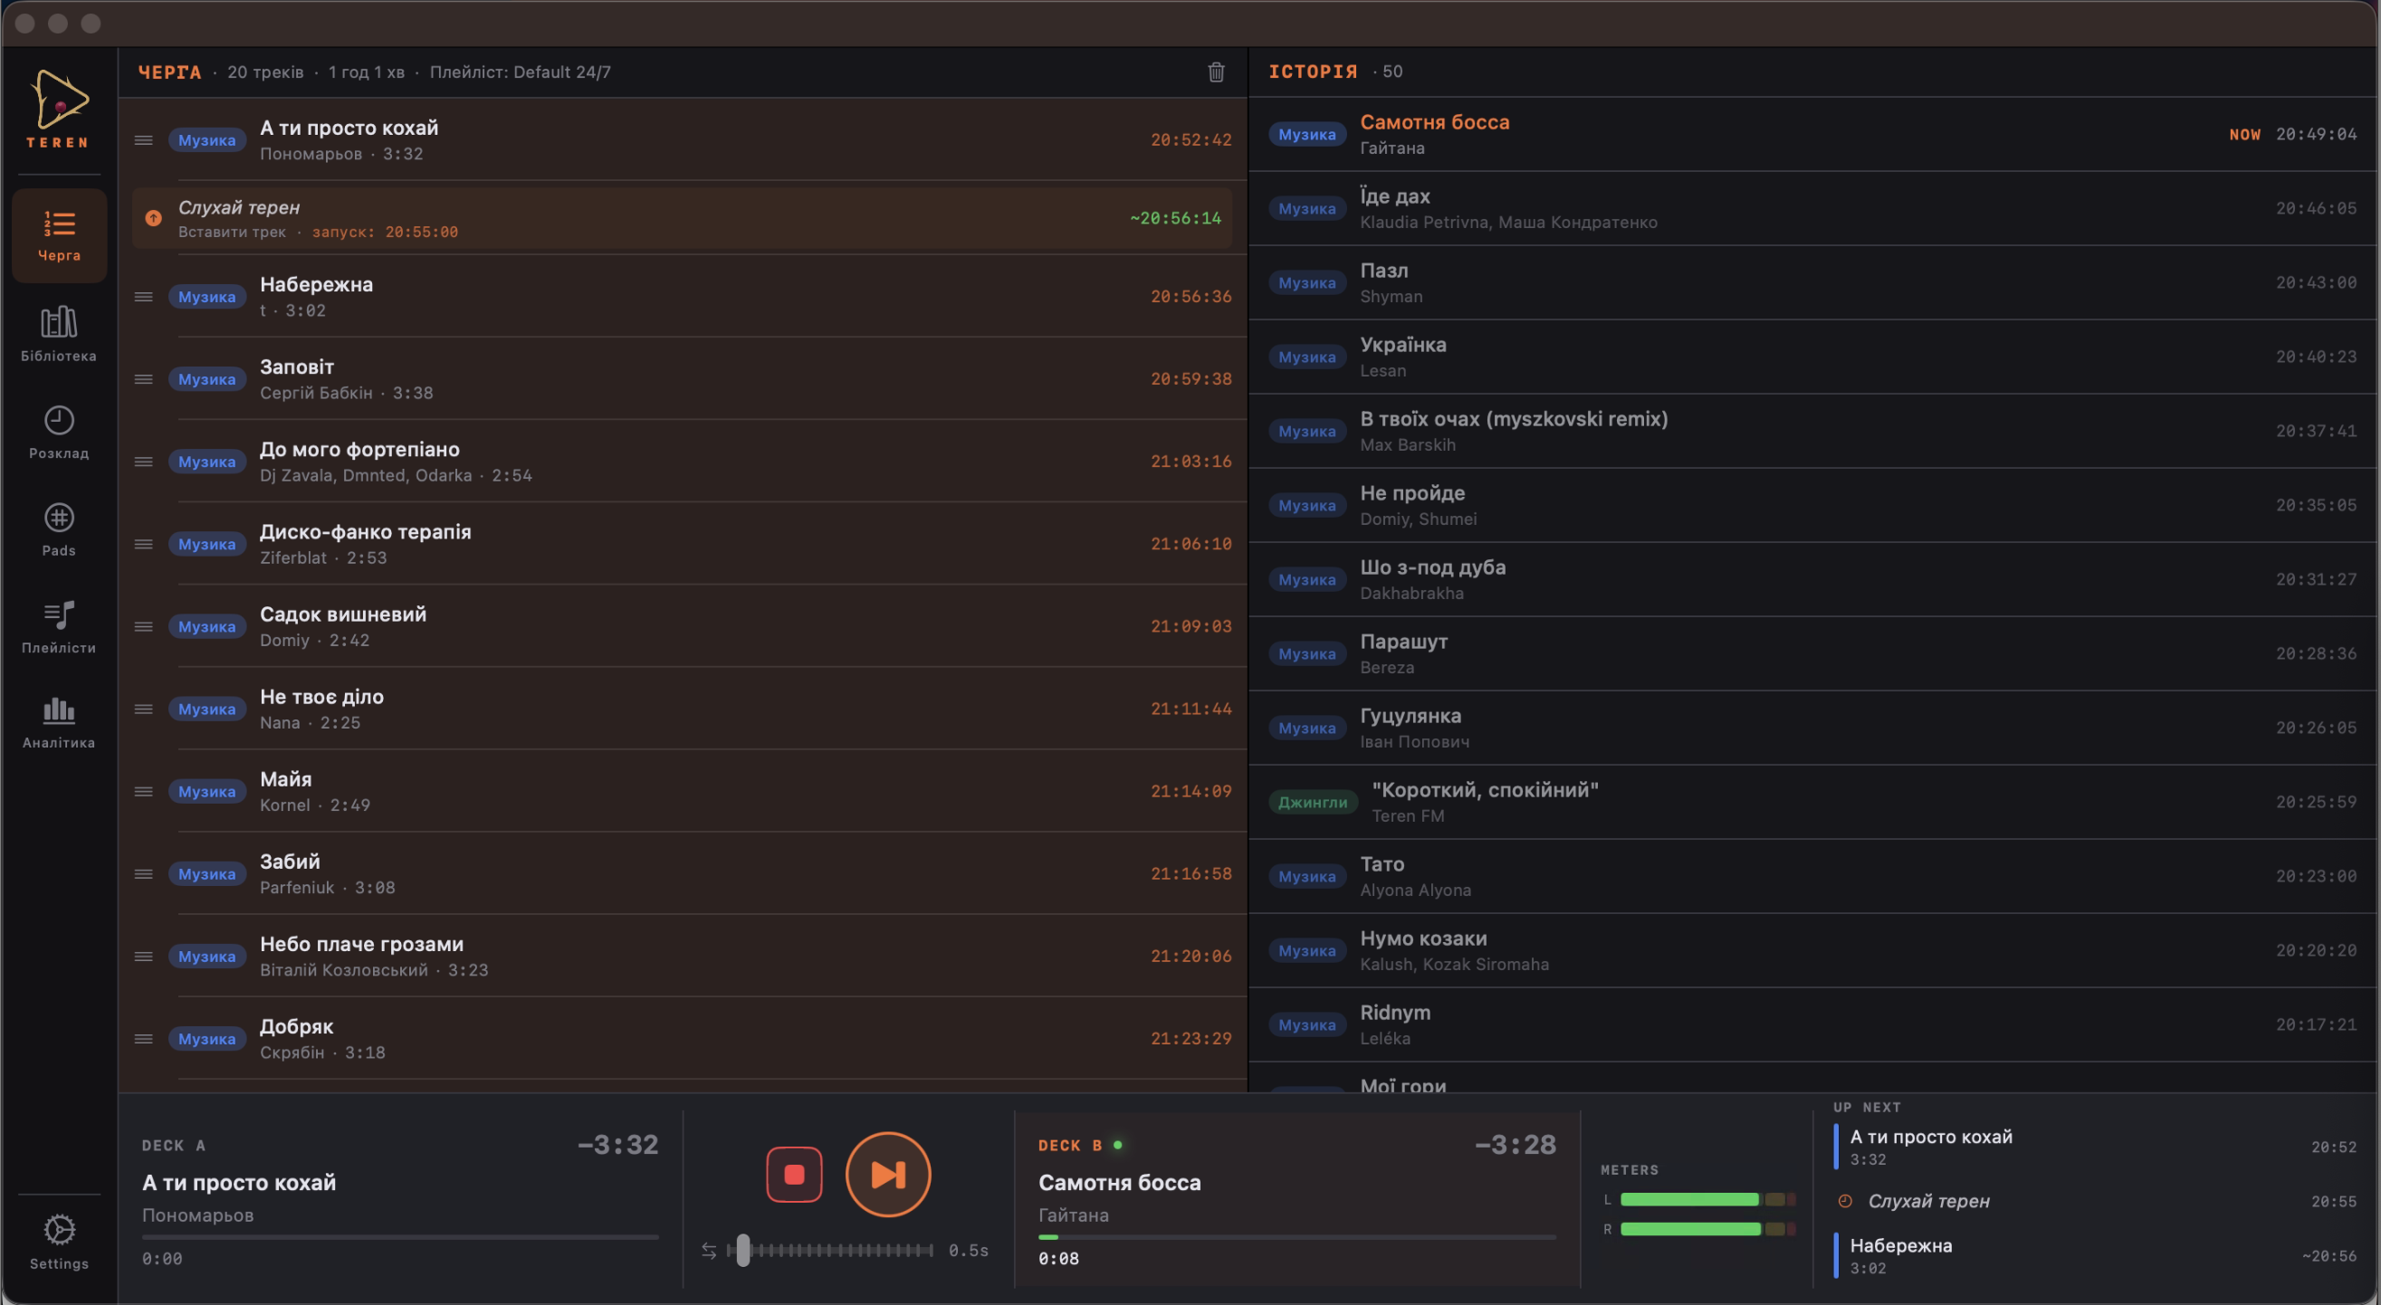Seek in Deck B progress bar

(x=1296, y=1236)
